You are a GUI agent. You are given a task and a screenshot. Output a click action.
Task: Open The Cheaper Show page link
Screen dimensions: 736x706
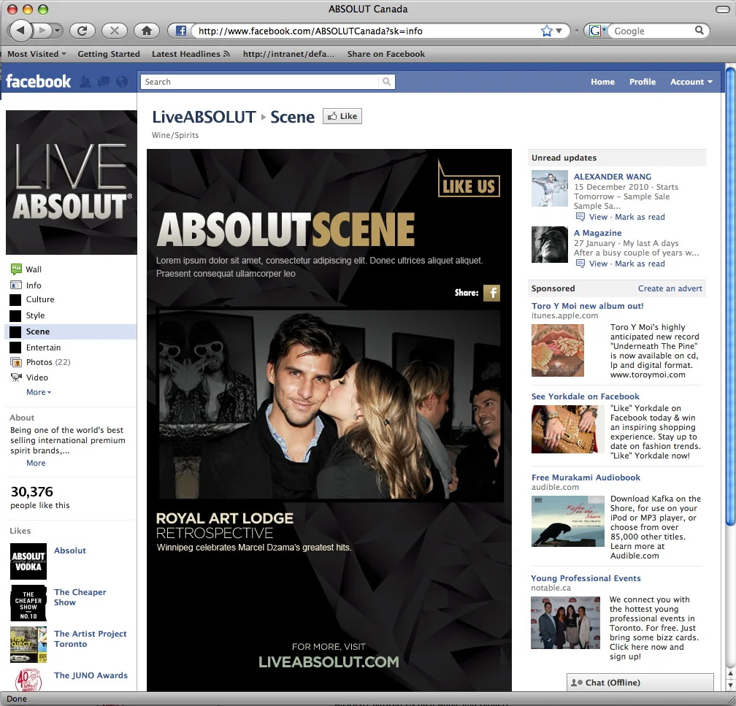(x=80, y=597)
